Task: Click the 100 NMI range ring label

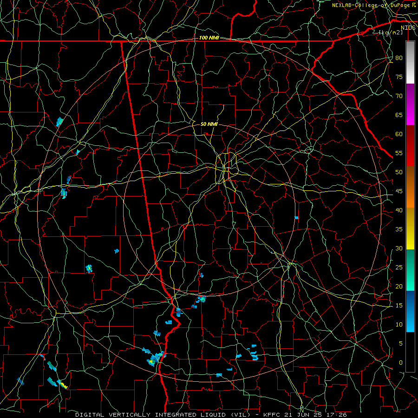Action: point(209,38)
